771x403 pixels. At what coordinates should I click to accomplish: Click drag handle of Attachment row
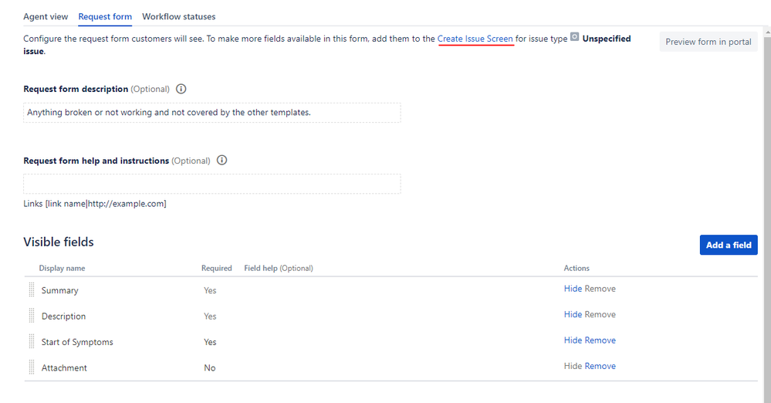point(32,367)
